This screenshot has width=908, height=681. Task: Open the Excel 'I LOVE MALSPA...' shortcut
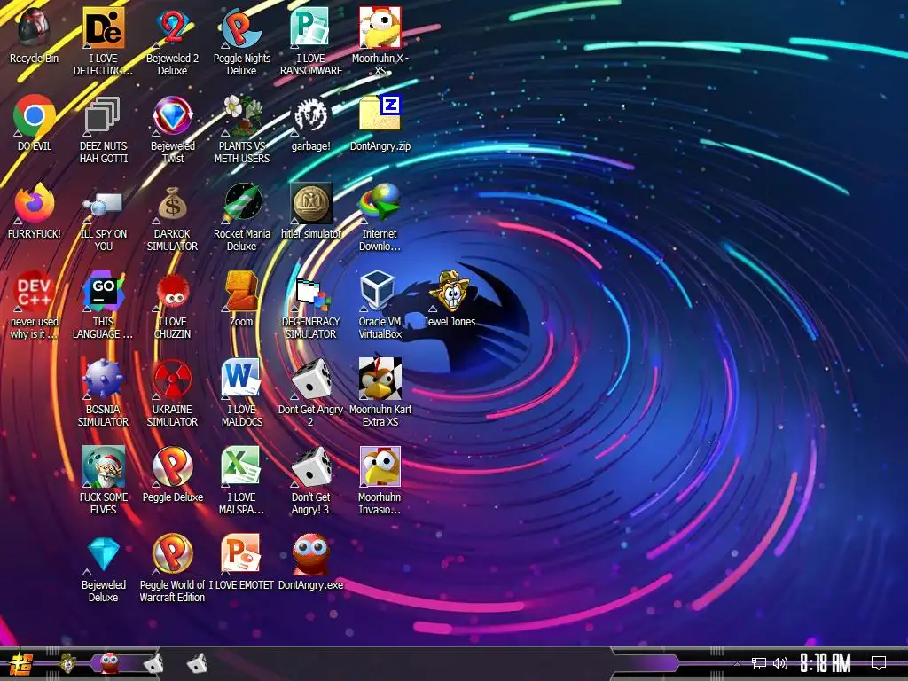[x=241, y=480]
